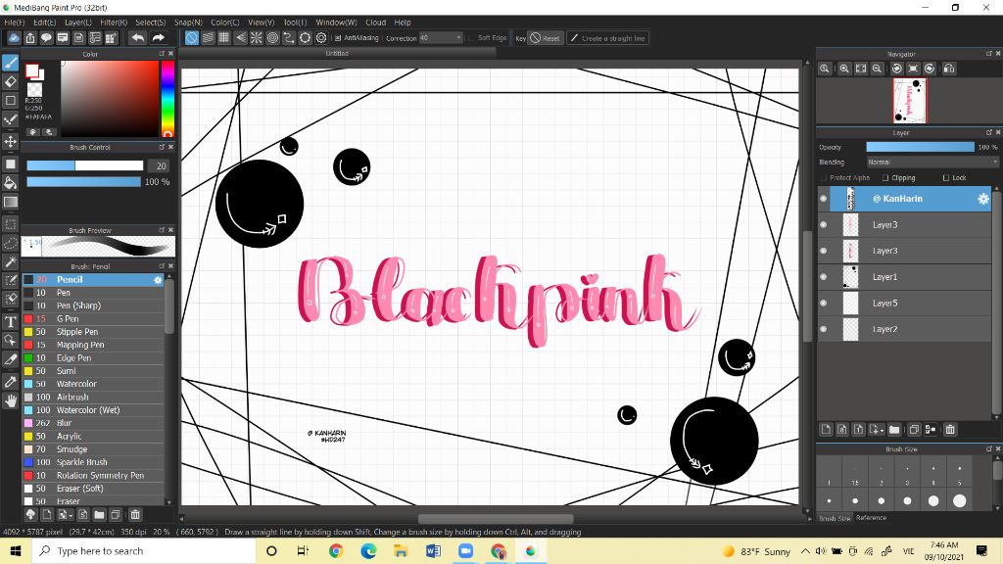Open the File menu

click(14, 23)
